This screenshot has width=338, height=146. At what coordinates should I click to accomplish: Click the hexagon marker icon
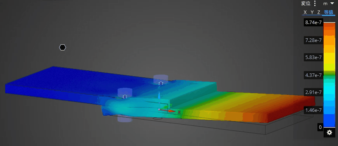tap(63, 47)
